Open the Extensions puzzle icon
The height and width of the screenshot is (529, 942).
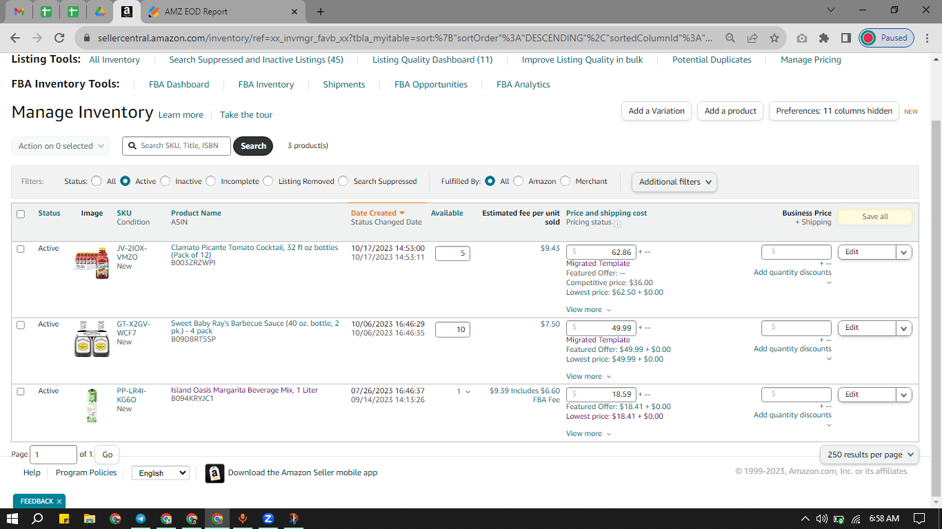click(824, 38)
